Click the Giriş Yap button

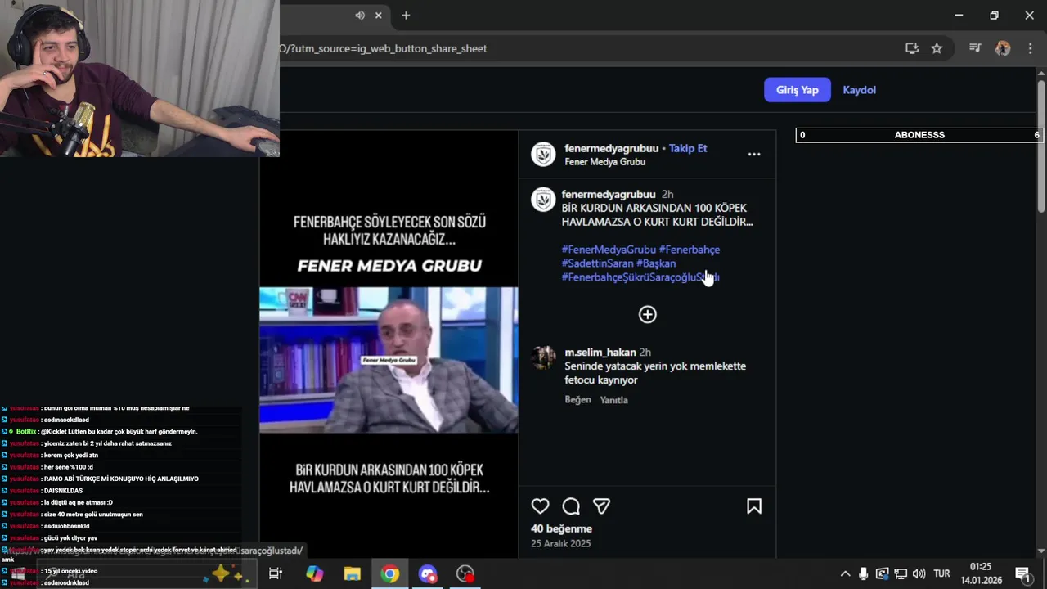point(797,90)
